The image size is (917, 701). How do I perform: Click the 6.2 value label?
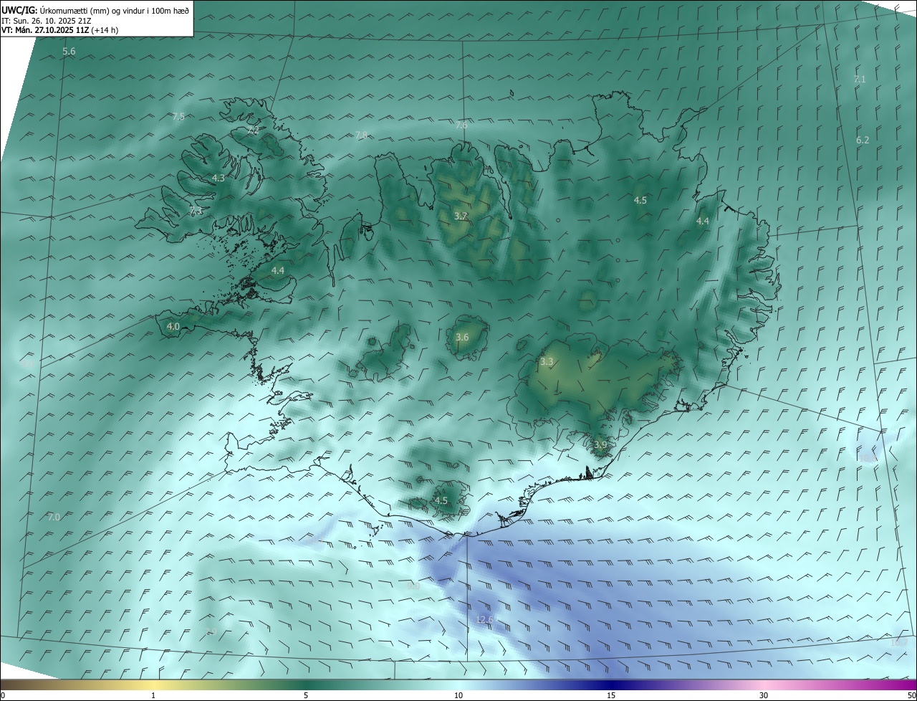point(863,140)
